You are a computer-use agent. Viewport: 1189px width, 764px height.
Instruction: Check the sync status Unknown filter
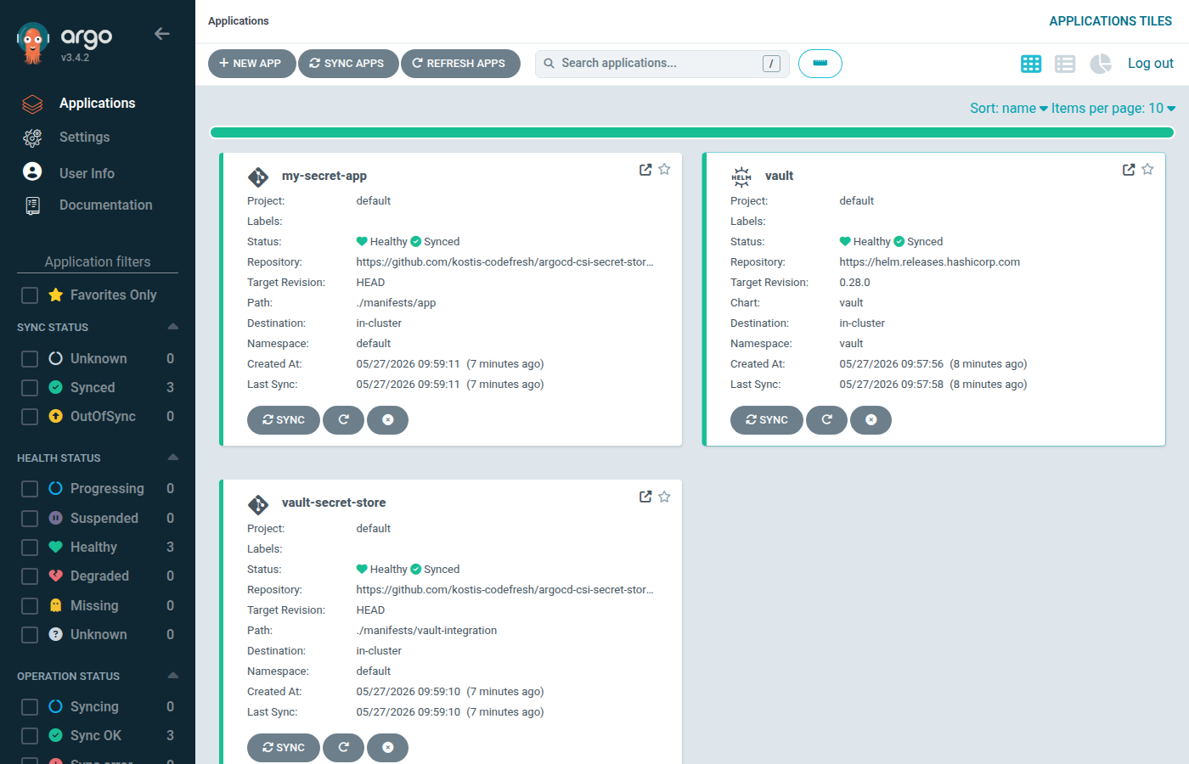(x=30, y=359)
